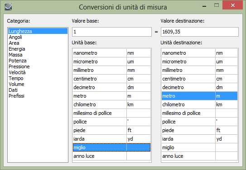Viewport: 246px width, 170px height.
Task: Maximize the Conversioni window
Action: click(x=217, y=5)
